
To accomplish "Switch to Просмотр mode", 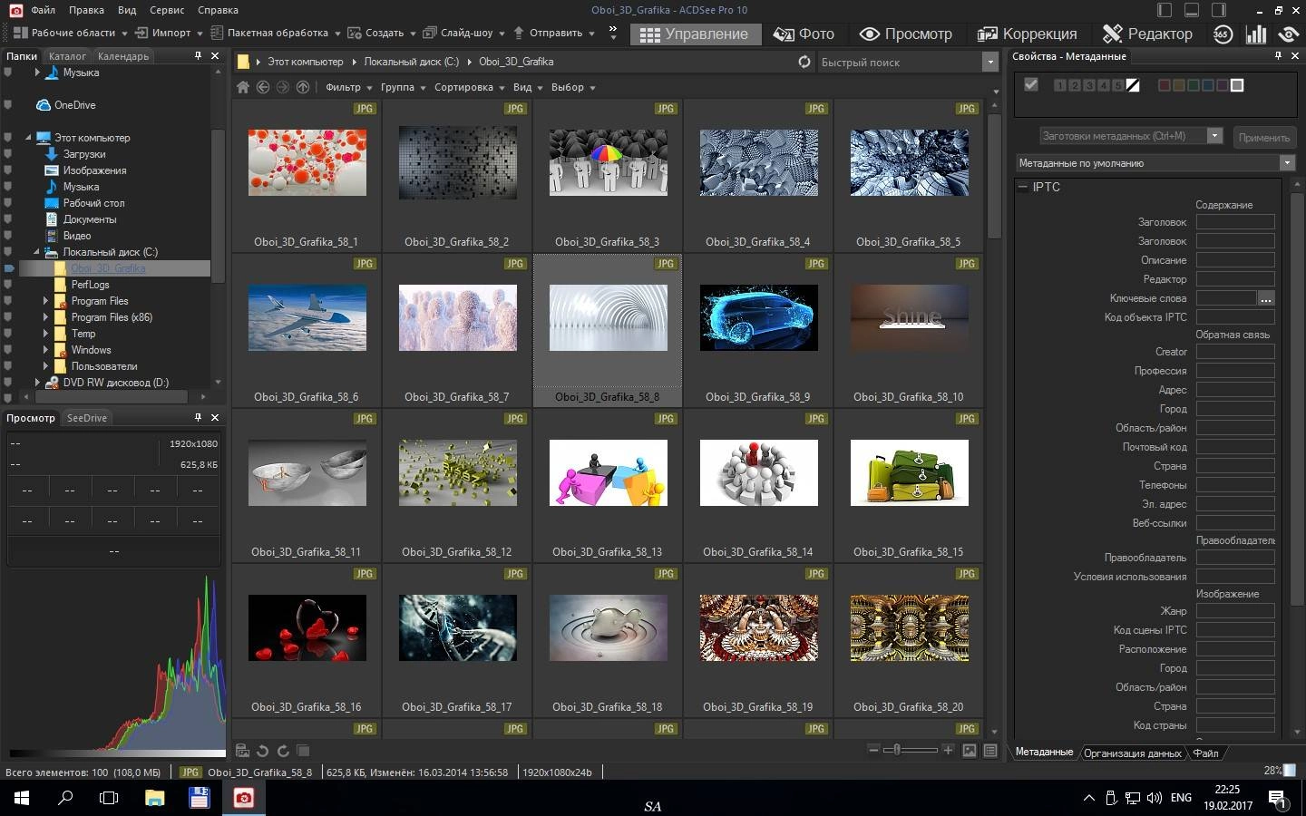I will tap(906, 34).
